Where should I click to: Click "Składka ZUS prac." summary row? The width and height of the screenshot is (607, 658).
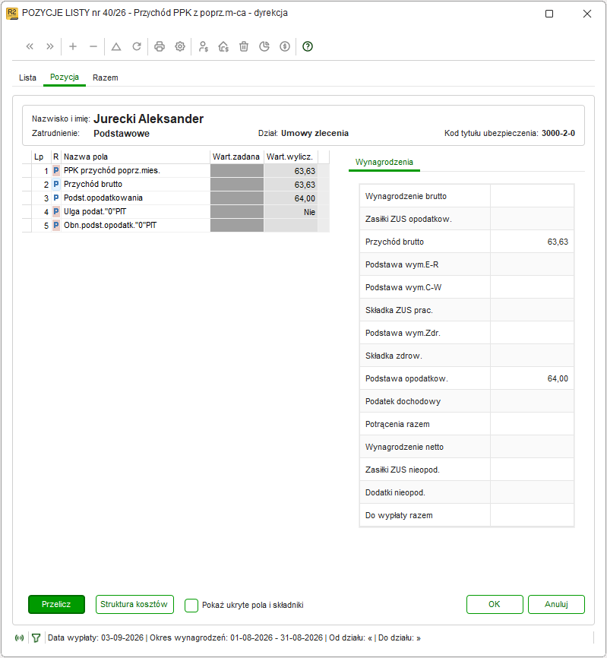click(466, 310)
